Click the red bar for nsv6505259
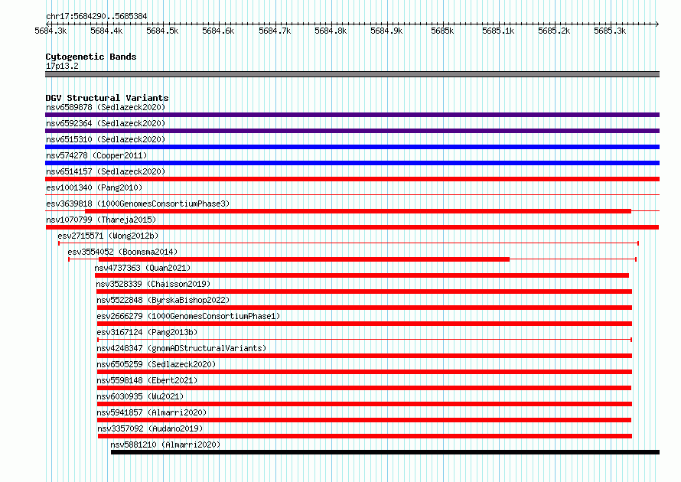Screen dimensions: 681x482 pos(364,372)
